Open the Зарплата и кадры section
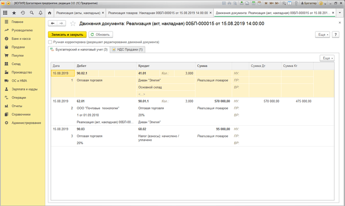345x206 pixels. pos(25,89)
